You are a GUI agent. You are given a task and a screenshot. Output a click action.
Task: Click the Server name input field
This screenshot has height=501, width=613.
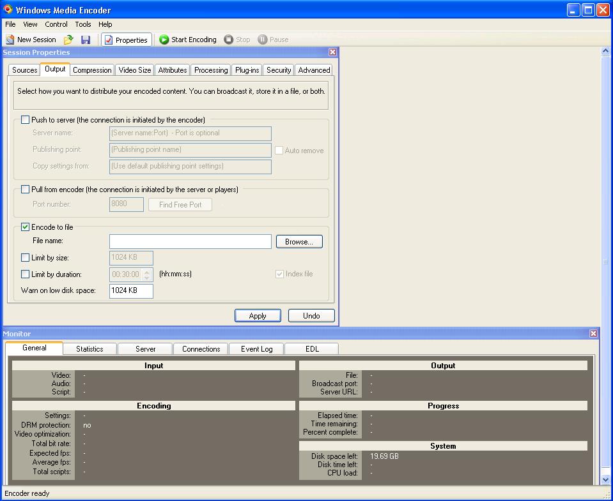[x=190, y=133]
